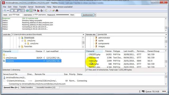169x95 pixels.
Task: Collapse the first cms2cms tree node
Action: (22, 41)
